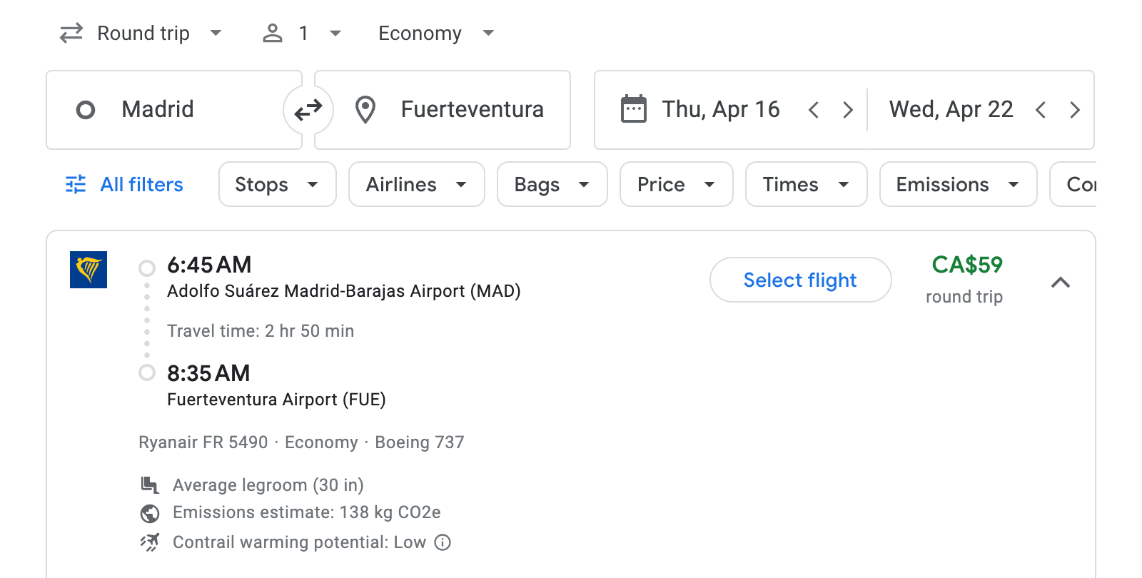Click the contrail warming airplane icon
This screenshot has width=1142, height=578.
[149, 542]
